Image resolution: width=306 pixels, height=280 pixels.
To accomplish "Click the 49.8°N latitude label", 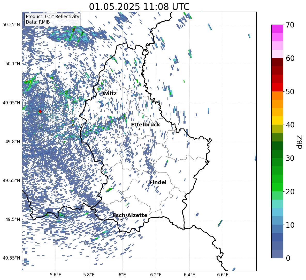I will tap(13, 142).
